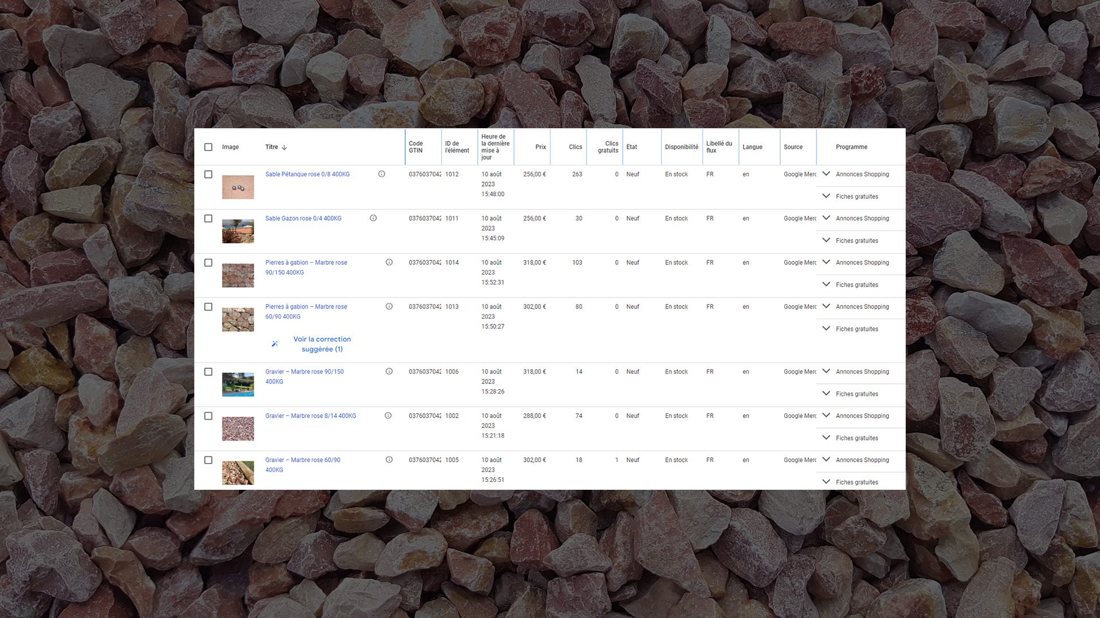The width and height of the screenshot is (1100, 618).
Task: Expand Fiches gratuites for Gravier 8/14 row
Action: tap(826, 437)
